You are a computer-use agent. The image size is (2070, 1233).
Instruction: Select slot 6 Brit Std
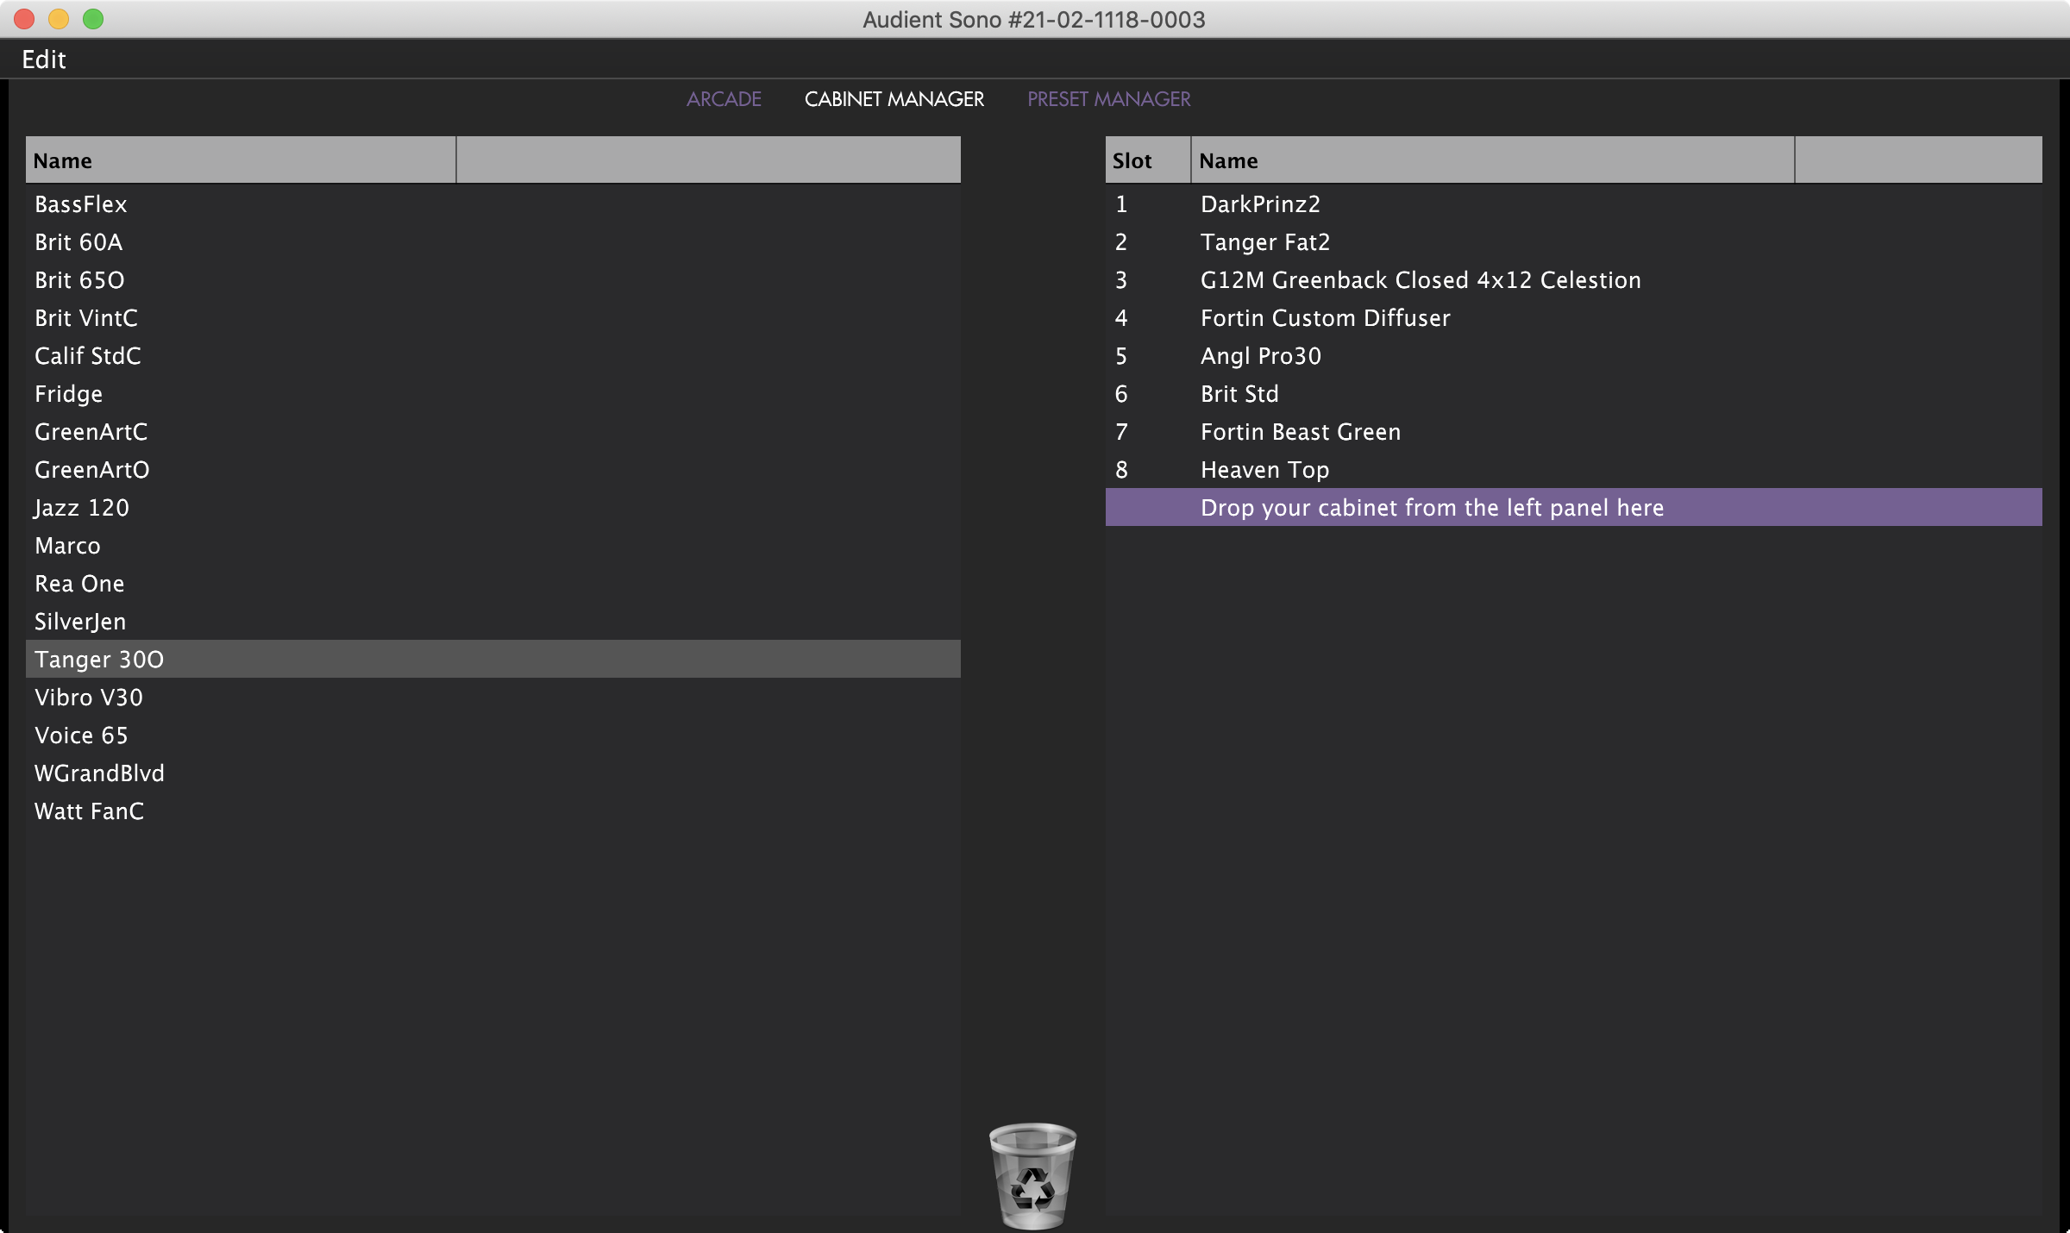[x=1574, y=394]
